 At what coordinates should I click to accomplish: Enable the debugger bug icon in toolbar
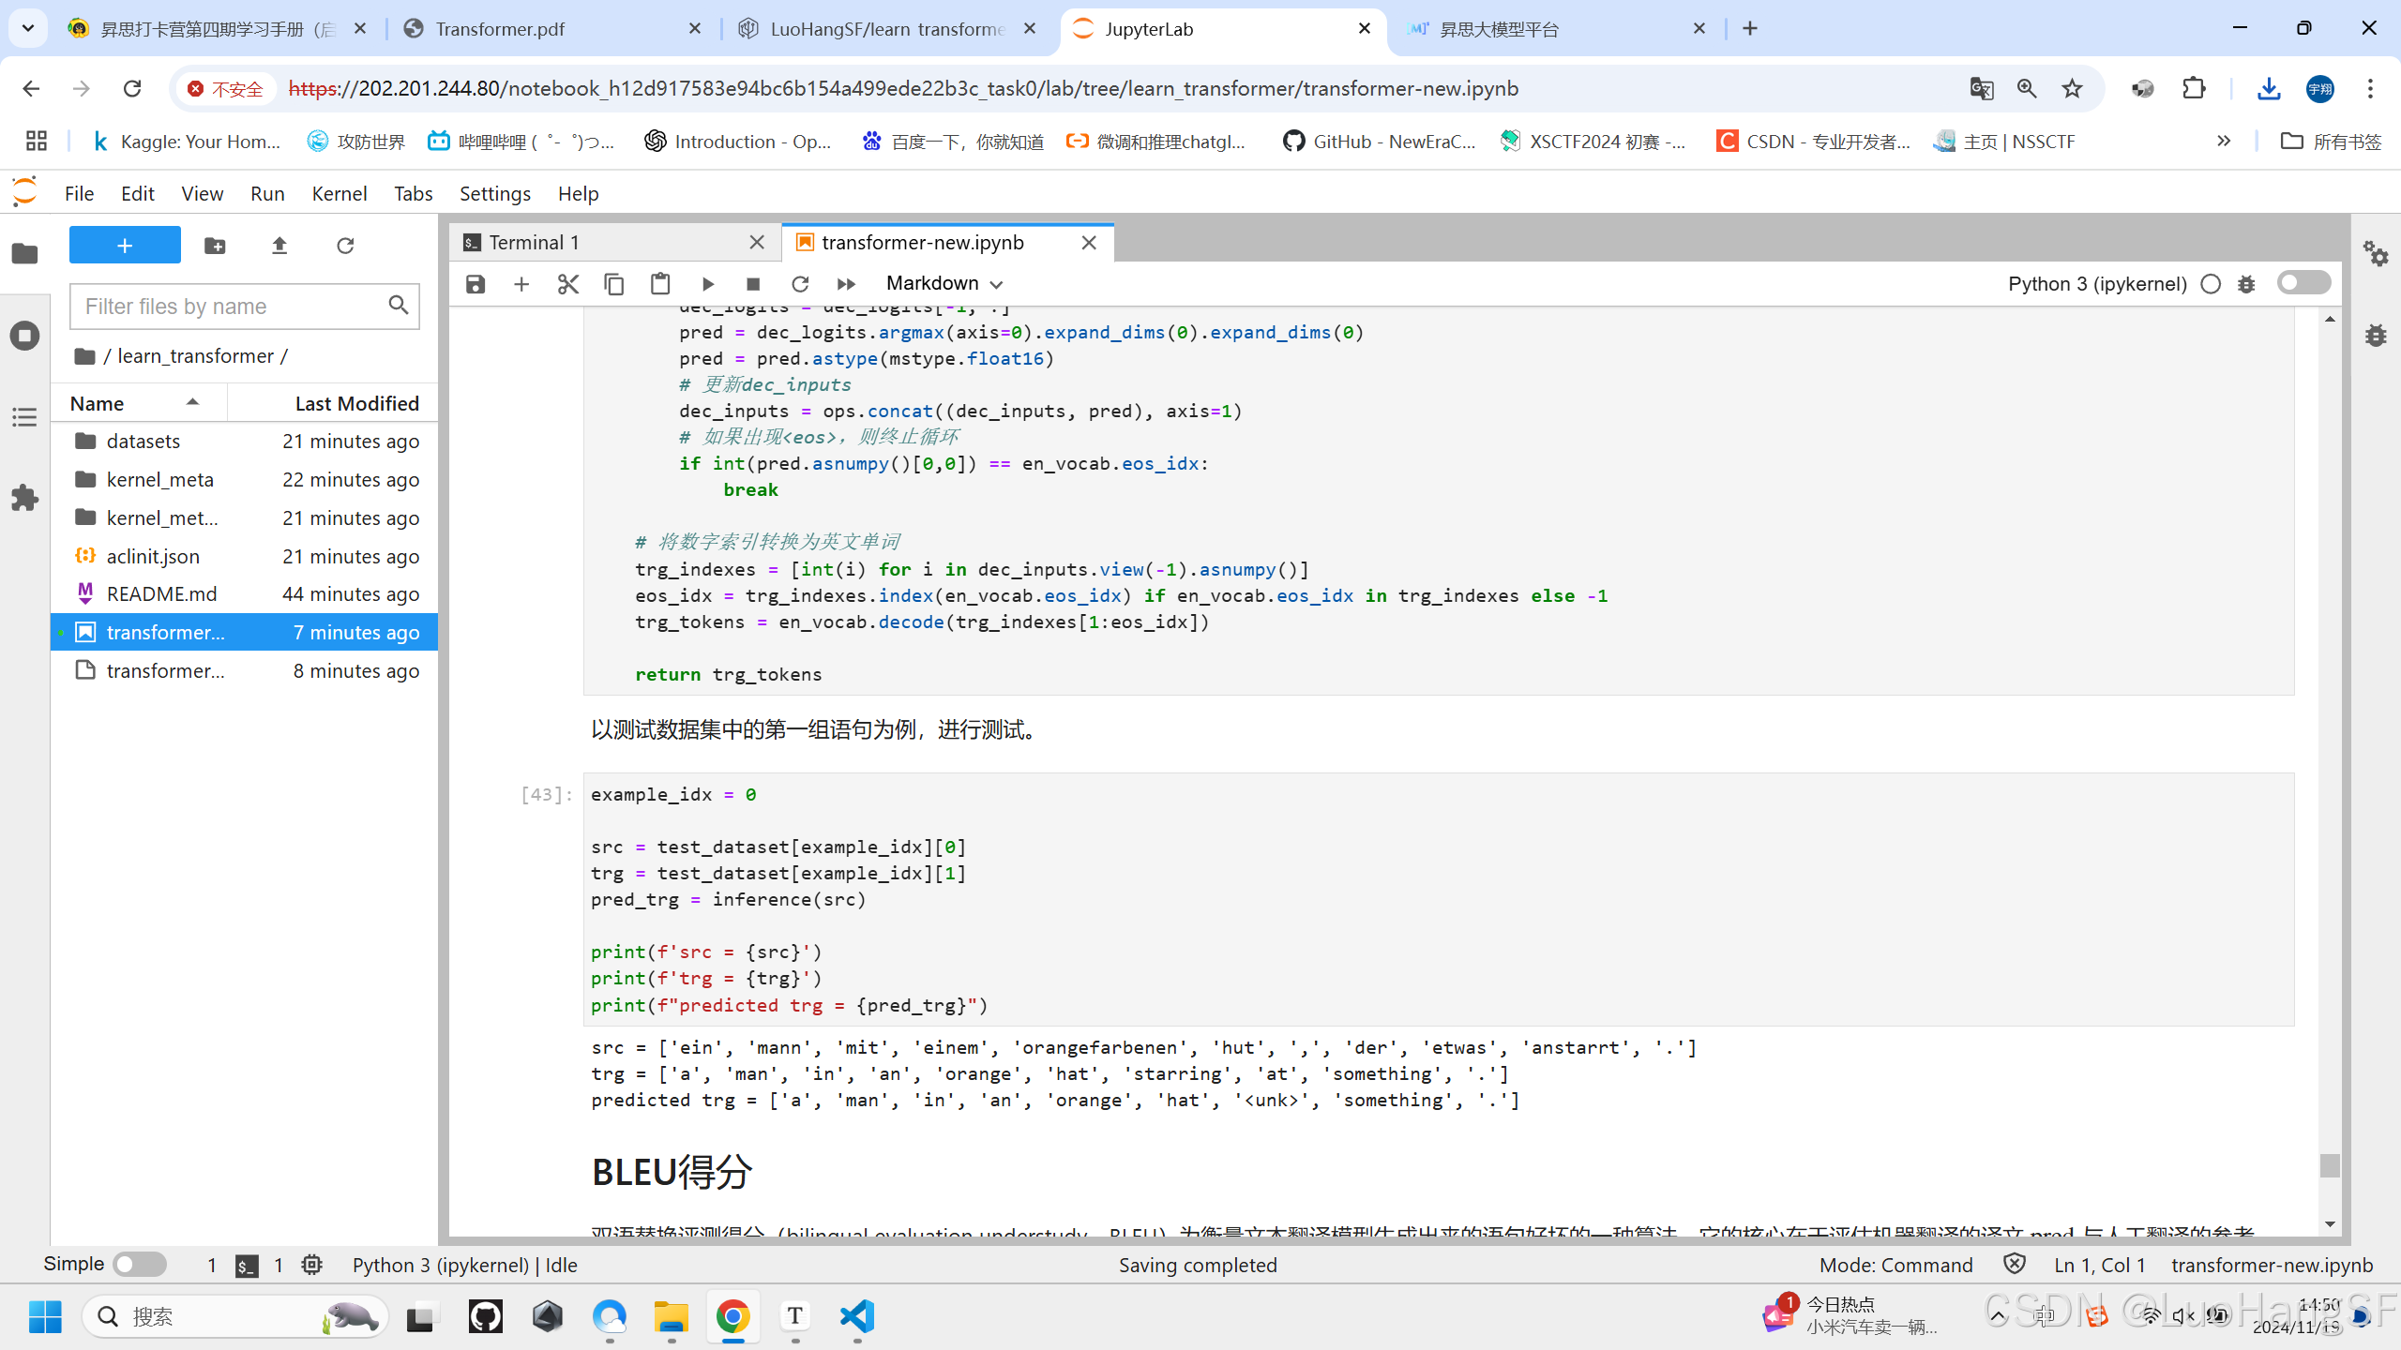[2246, 283]
